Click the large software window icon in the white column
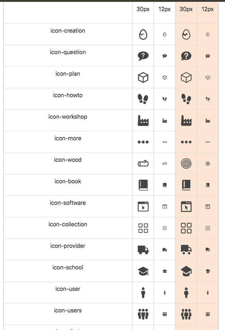 (143, 207)
